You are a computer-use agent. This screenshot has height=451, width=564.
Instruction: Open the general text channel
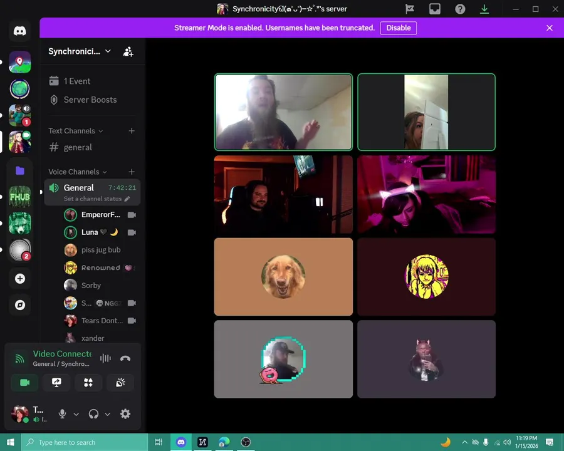click(x=93, y=147)
